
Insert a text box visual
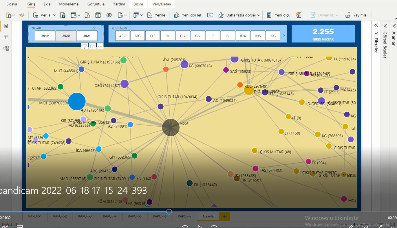pos(210,15)
